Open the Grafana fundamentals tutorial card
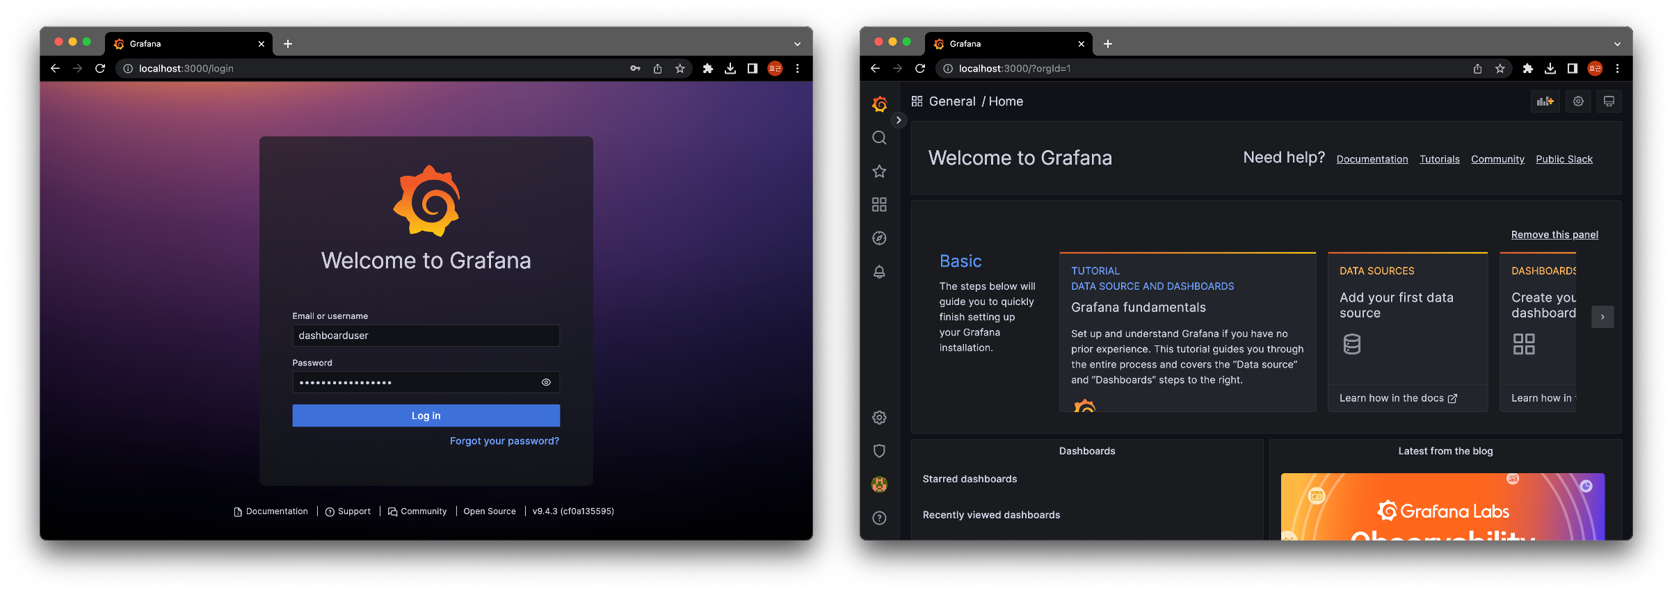The width and height of the screenshot is (1672, 592). (1187, 332)
